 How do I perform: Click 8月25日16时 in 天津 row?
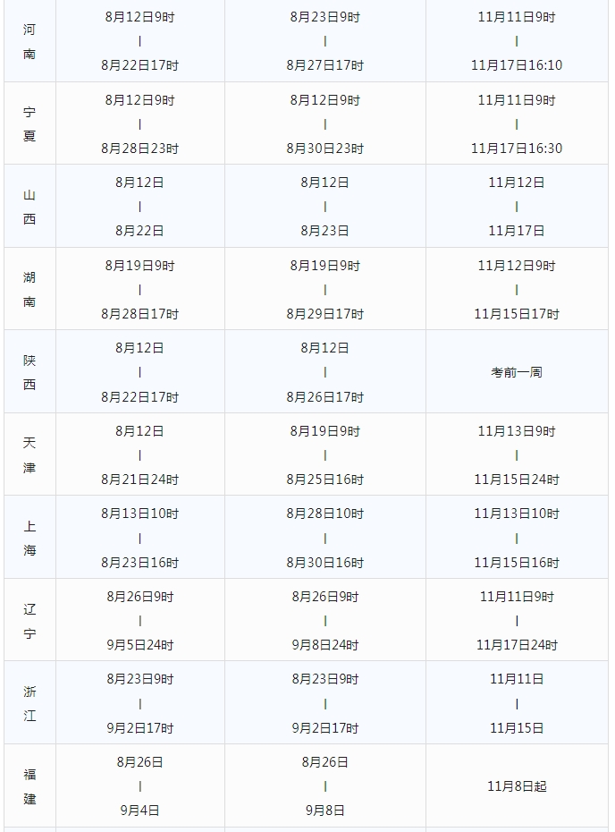point(325,480)
